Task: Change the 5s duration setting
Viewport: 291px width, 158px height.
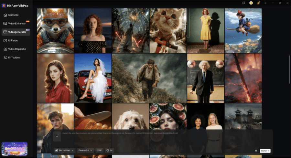Action: pyautogui.click(x=110, y=150)
